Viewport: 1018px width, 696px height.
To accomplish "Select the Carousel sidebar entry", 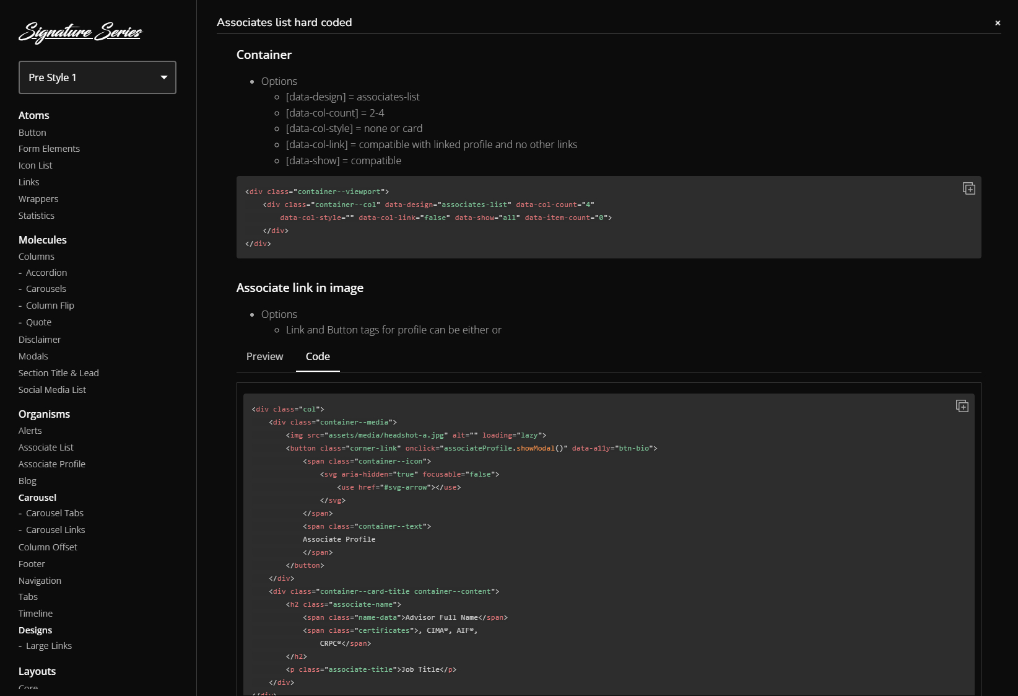I will click(37, 498).
